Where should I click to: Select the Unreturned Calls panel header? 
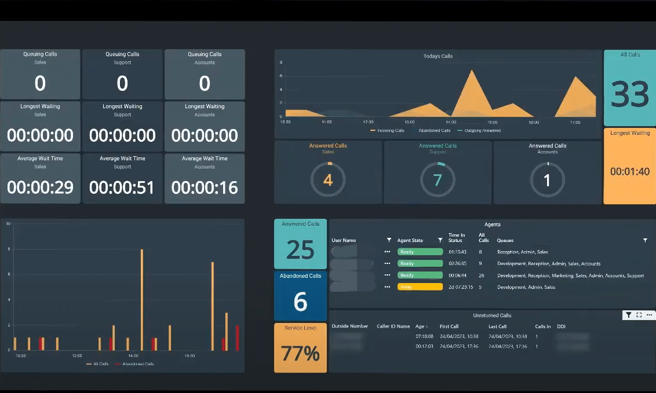click(491, 315)
